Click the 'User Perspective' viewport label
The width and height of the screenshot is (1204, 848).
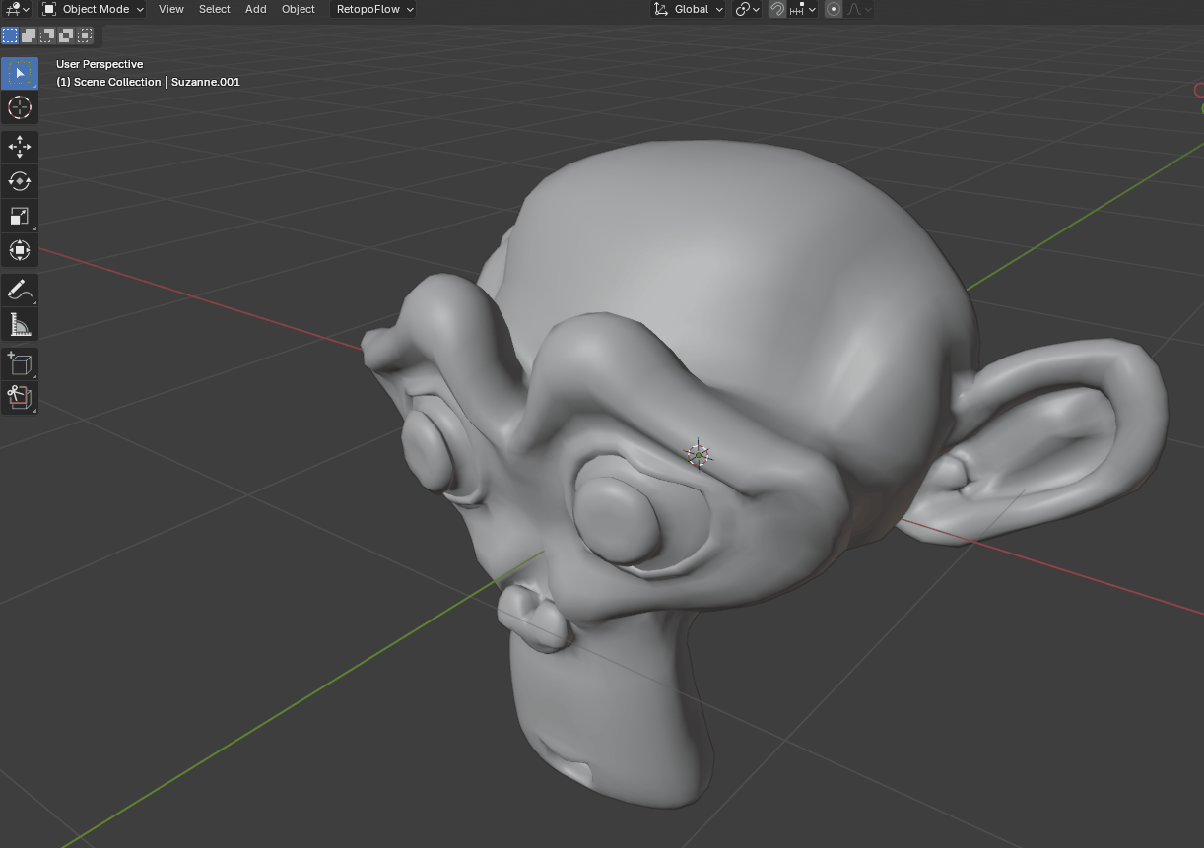coord(100,64)
